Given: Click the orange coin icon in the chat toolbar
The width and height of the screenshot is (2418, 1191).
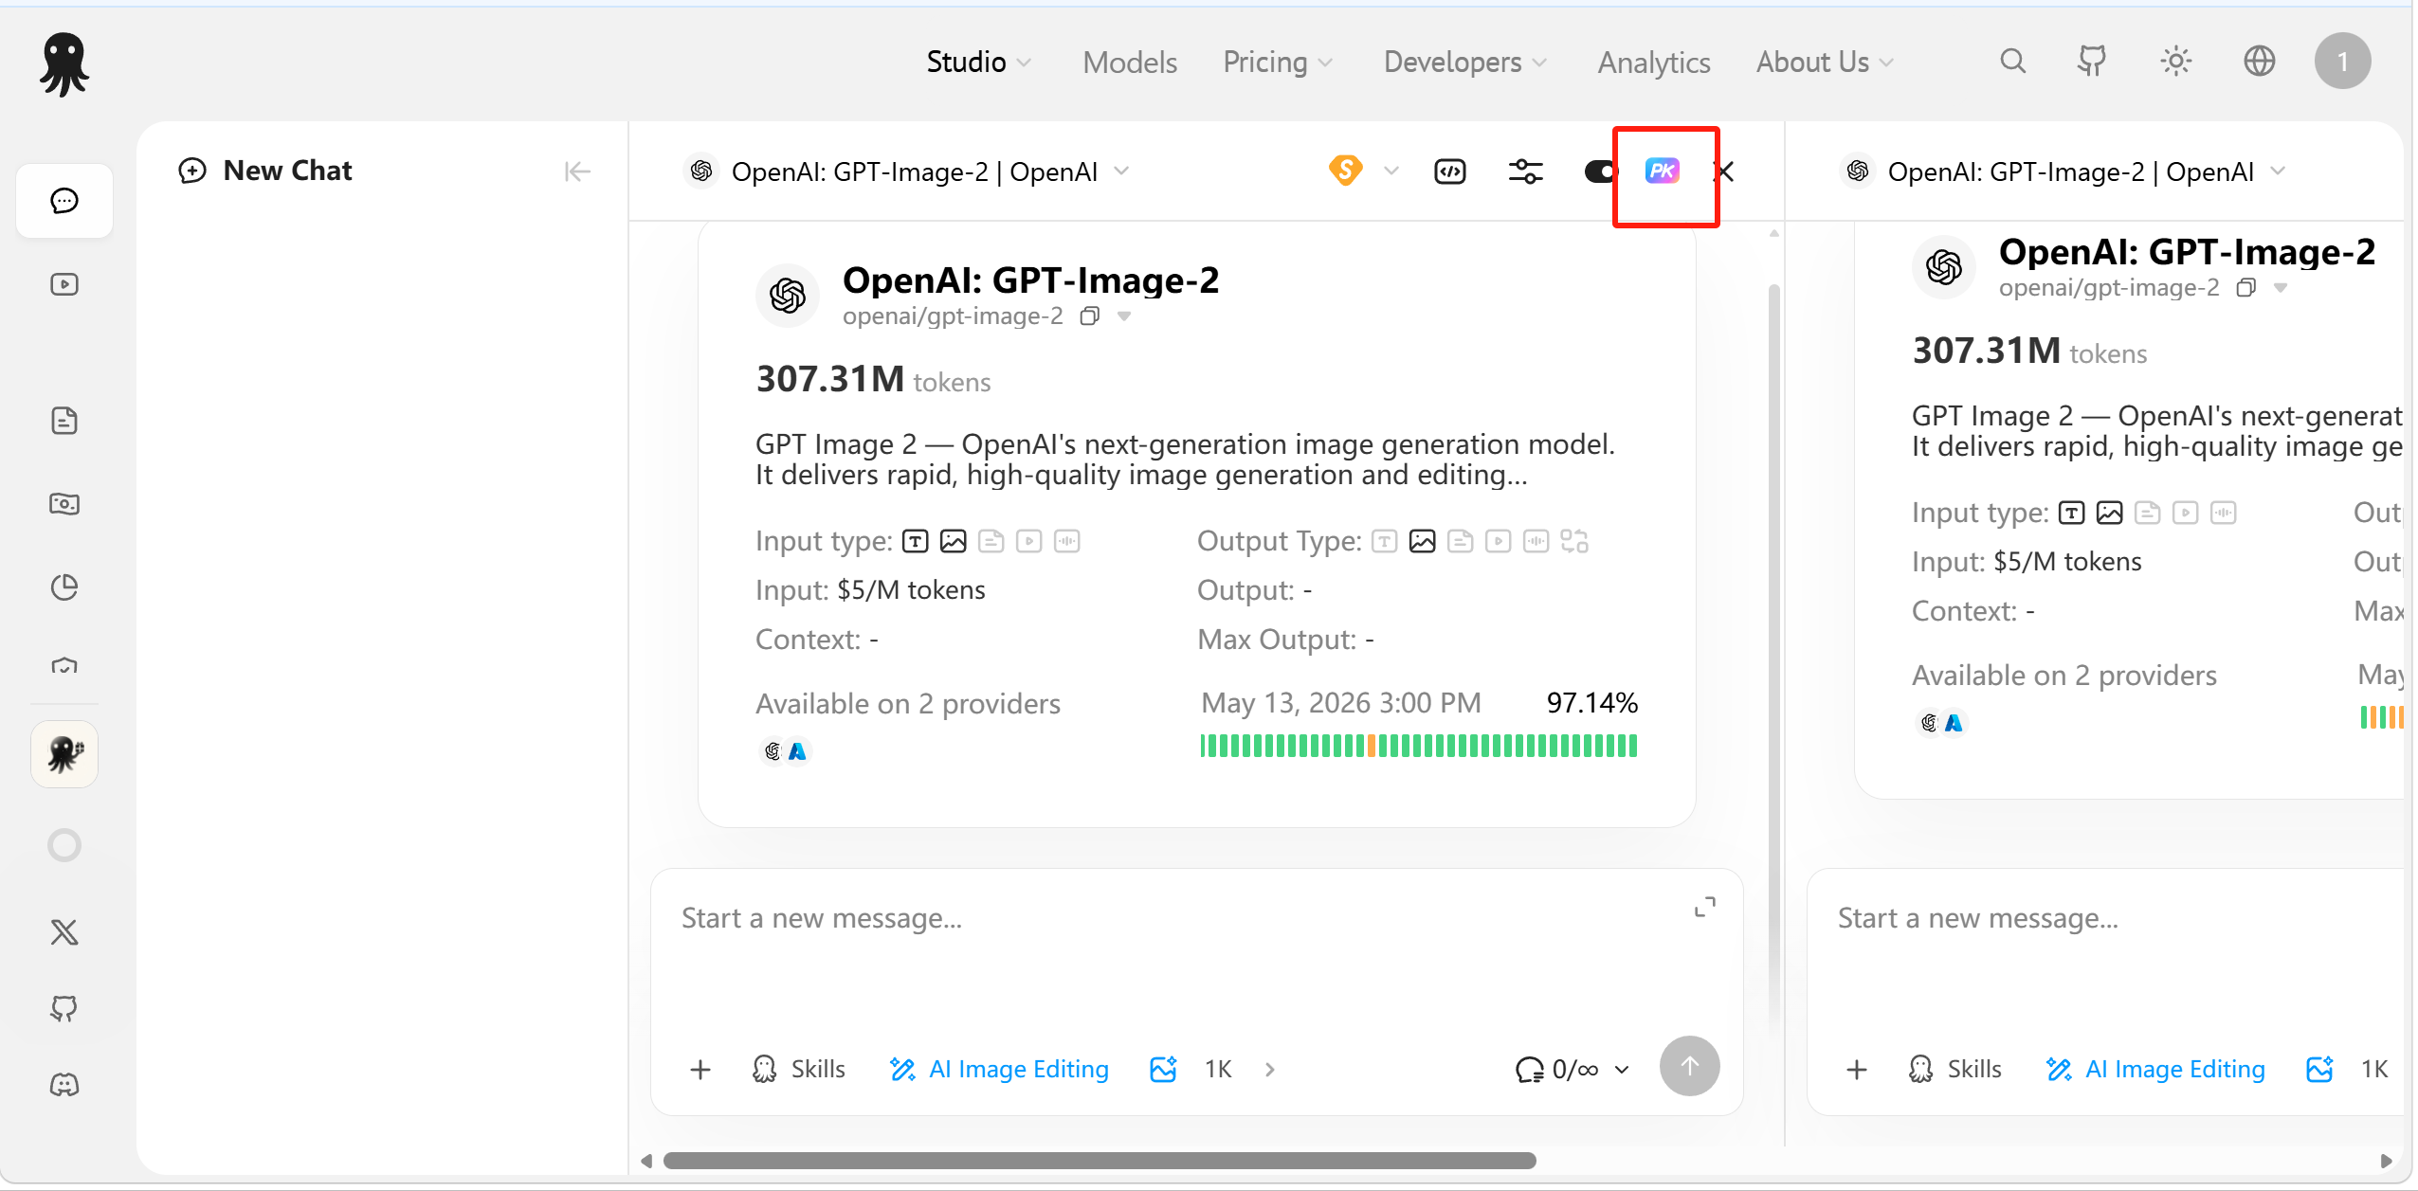Looking at the screenshot, I should 1346,171.
